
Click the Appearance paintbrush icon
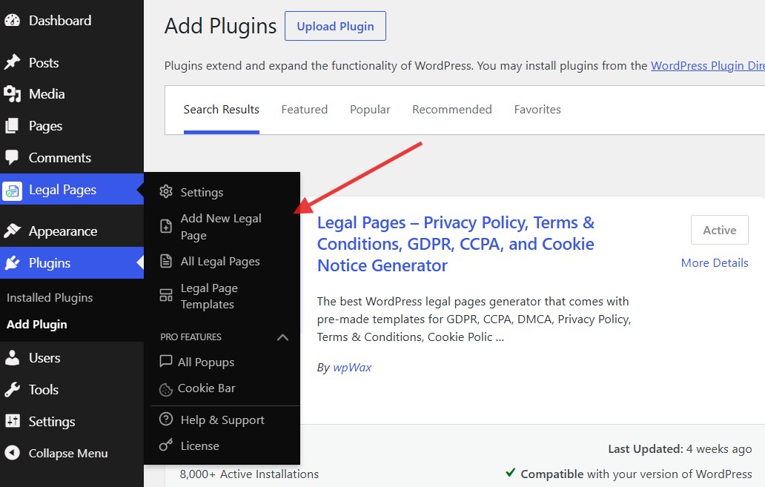12,231
